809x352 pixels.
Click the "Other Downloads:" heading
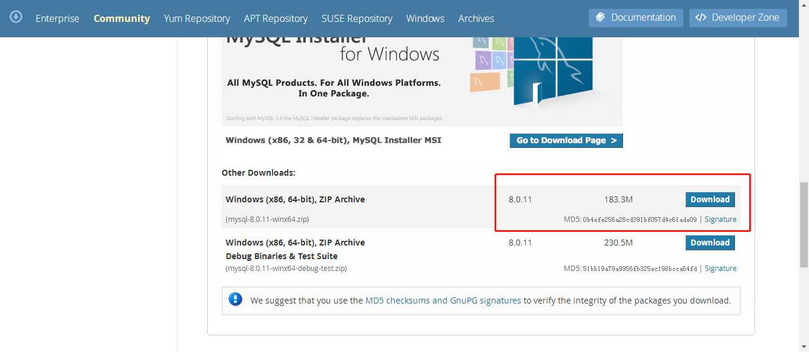tap(258, 173)
